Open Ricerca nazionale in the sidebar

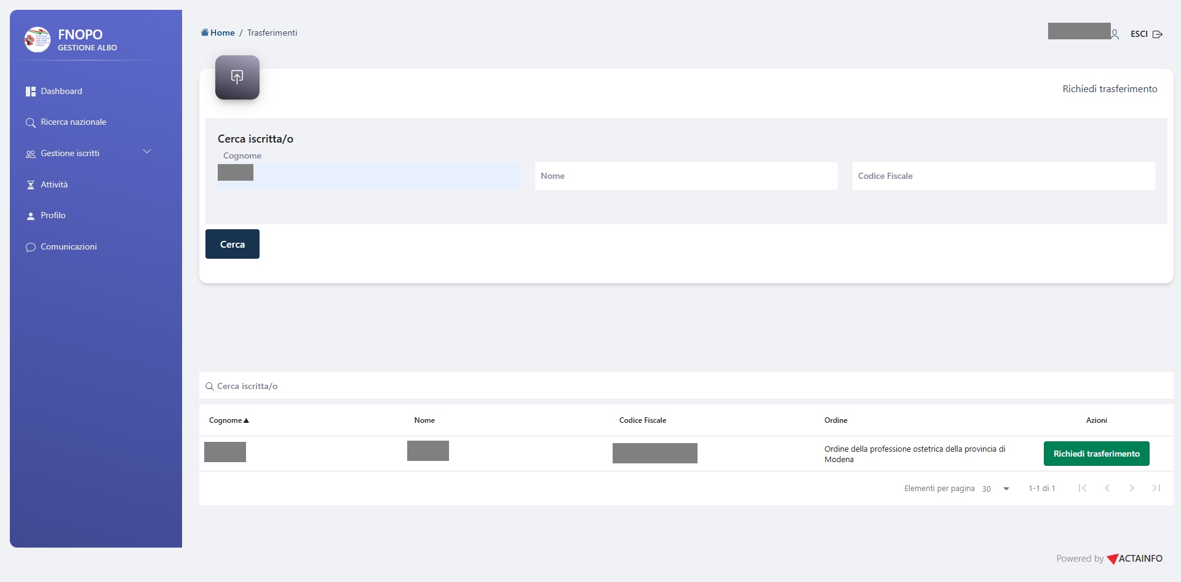73,122
